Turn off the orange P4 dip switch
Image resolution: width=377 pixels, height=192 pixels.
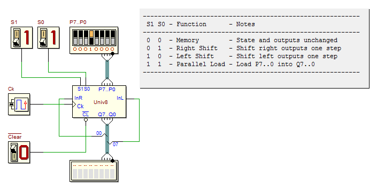(91, 37)
